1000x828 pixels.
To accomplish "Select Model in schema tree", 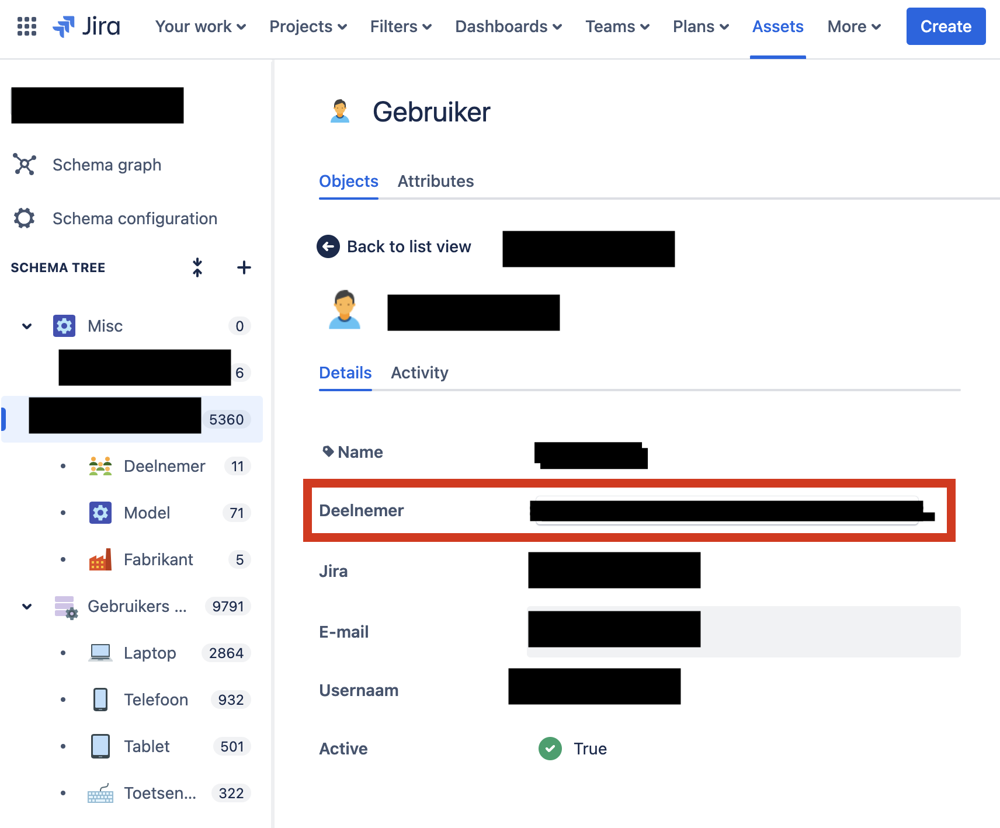I will (x=147, y=513).
